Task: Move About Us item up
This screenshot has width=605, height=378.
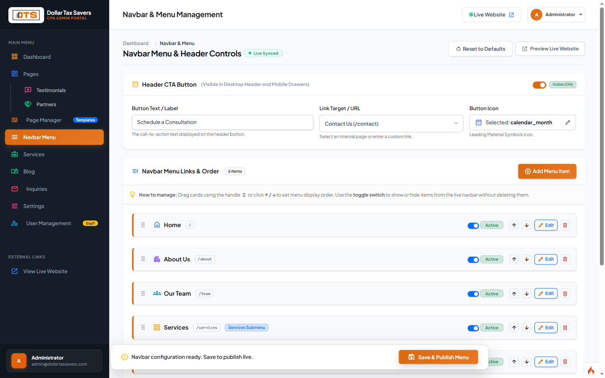Action: [x=514, y=259]
